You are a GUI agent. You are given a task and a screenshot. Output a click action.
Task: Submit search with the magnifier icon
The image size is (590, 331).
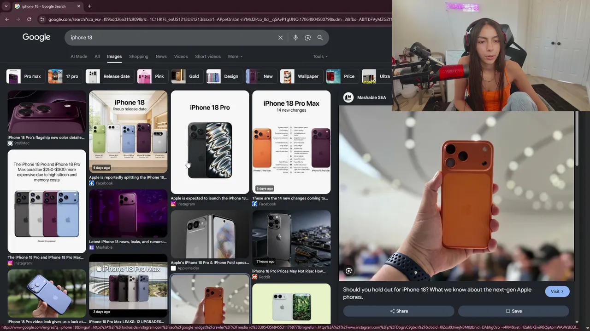click(x=320, y=38)
